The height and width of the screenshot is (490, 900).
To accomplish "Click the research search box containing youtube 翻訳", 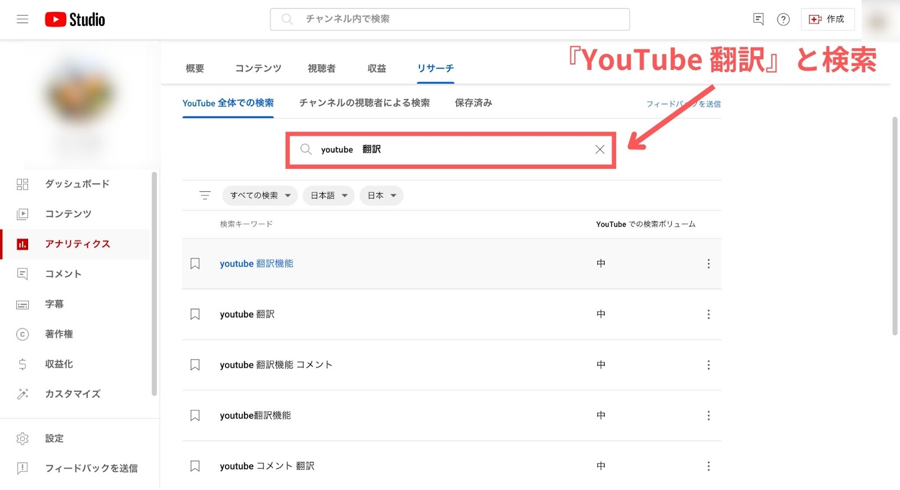I will pyautogui.click(x=451, y=150).
